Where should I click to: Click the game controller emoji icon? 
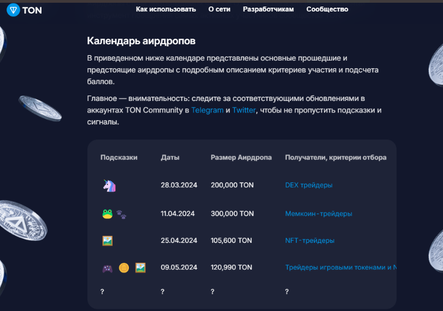tap(108, 268)
